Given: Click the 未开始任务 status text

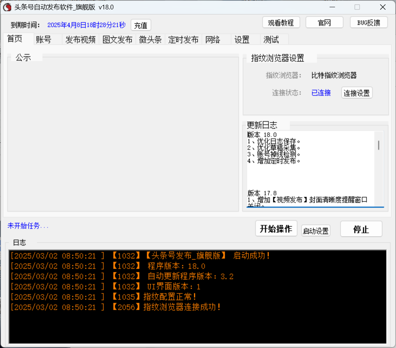Looking at the screenshot, I should pyautogui.click(x=28, y=226).
